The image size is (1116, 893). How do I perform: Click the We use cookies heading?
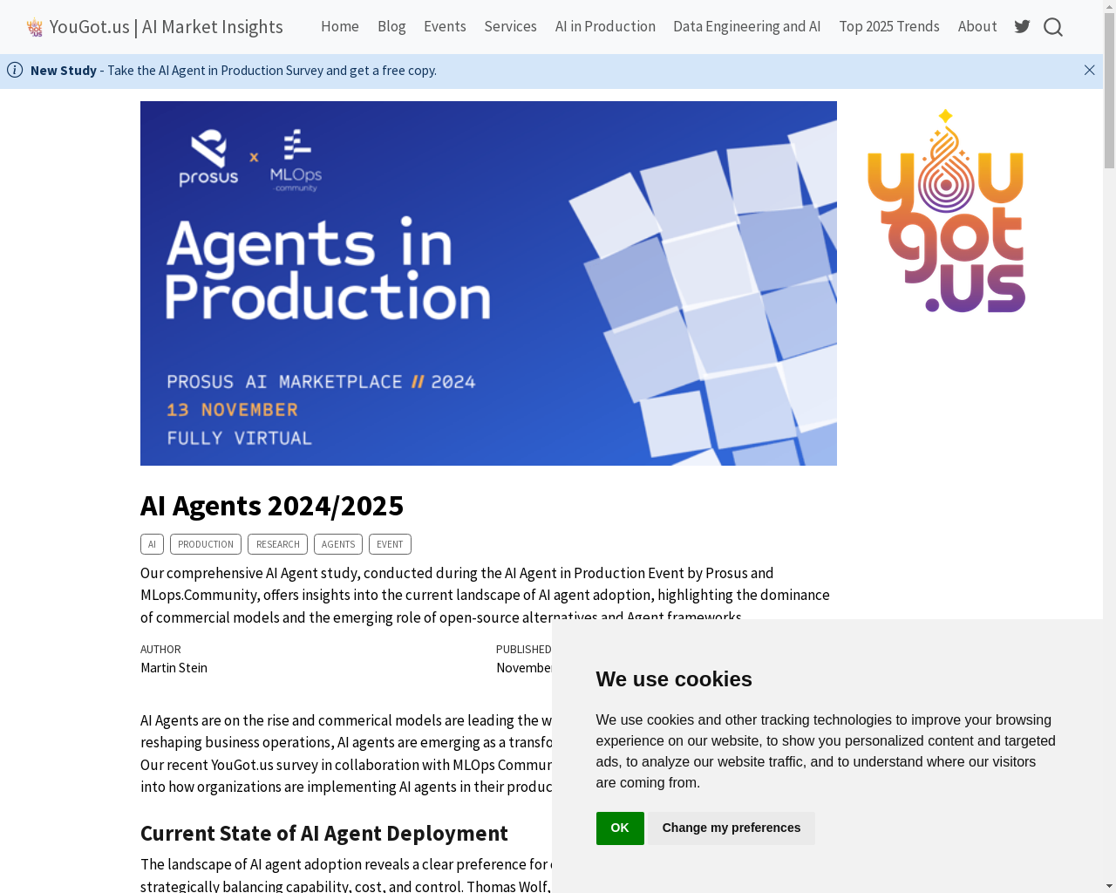tap(674, 679)
